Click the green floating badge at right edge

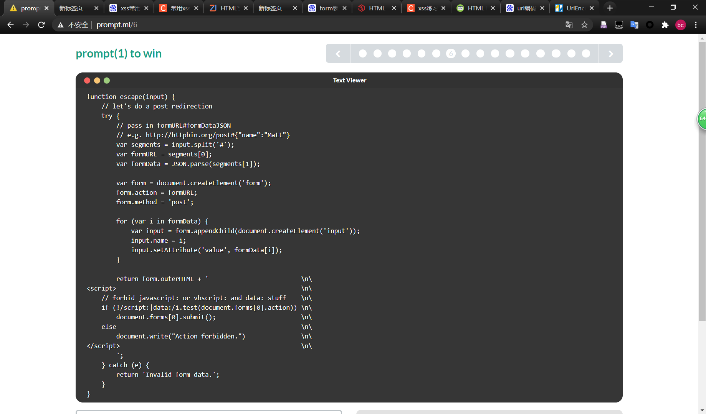point(702,119)
